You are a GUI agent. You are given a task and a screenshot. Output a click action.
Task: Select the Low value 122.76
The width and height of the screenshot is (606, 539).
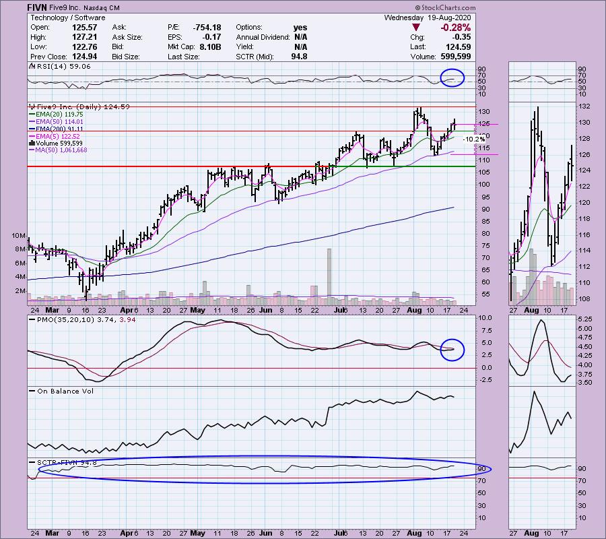(x=85, y=46)
